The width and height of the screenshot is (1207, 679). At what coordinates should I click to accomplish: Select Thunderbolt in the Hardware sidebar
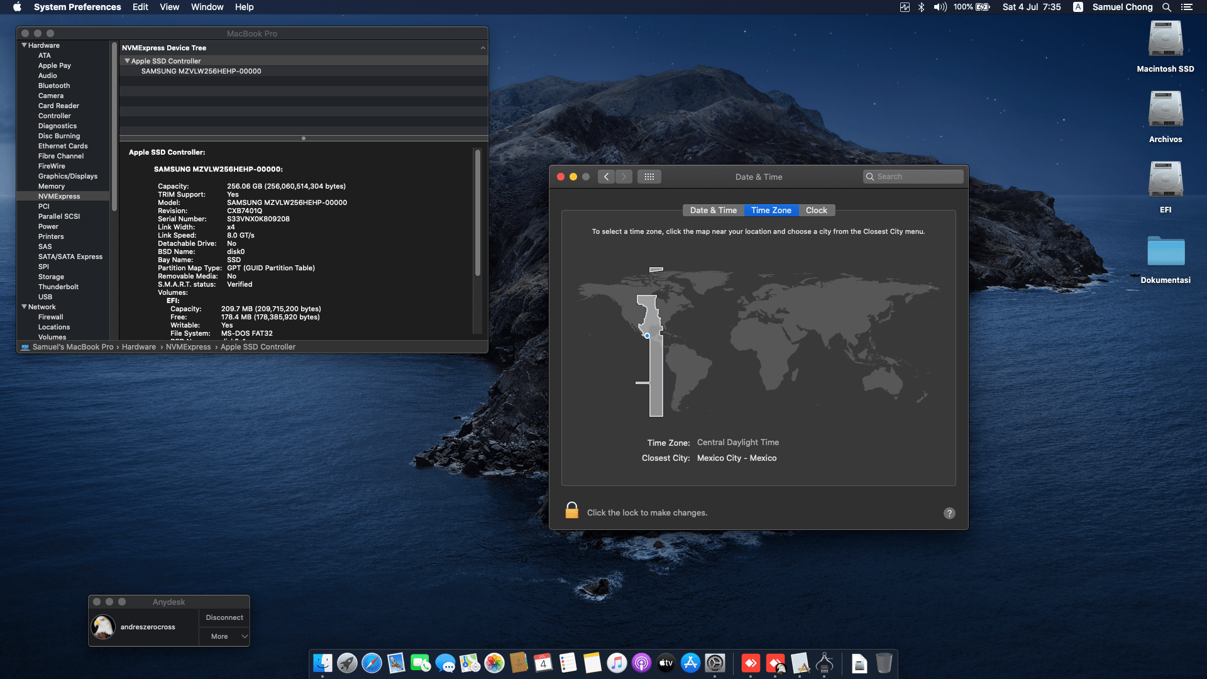[x=58, y=287]
